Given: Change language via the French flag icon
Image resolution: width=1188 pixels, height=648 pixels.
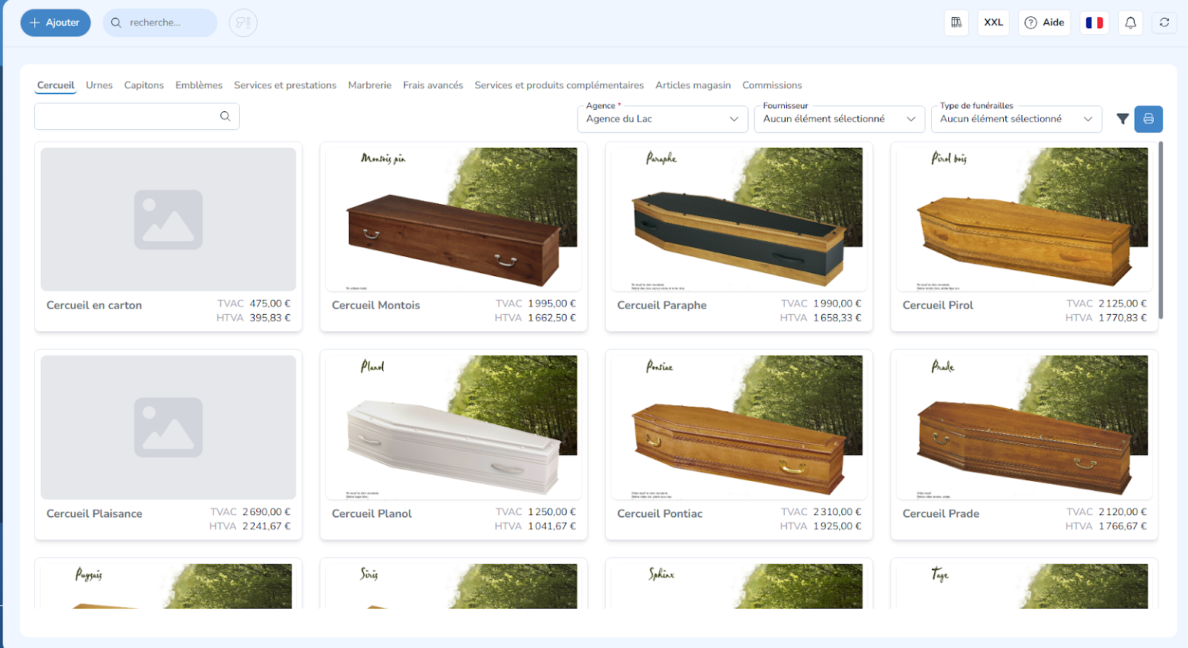Looking at the screenshot, I should (x=1094, y=22).
